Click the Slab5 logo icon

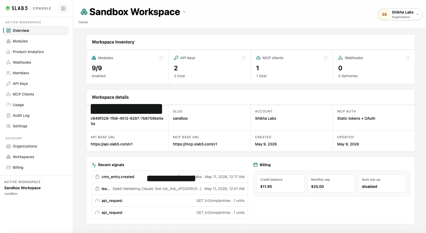tap(8, 8)
